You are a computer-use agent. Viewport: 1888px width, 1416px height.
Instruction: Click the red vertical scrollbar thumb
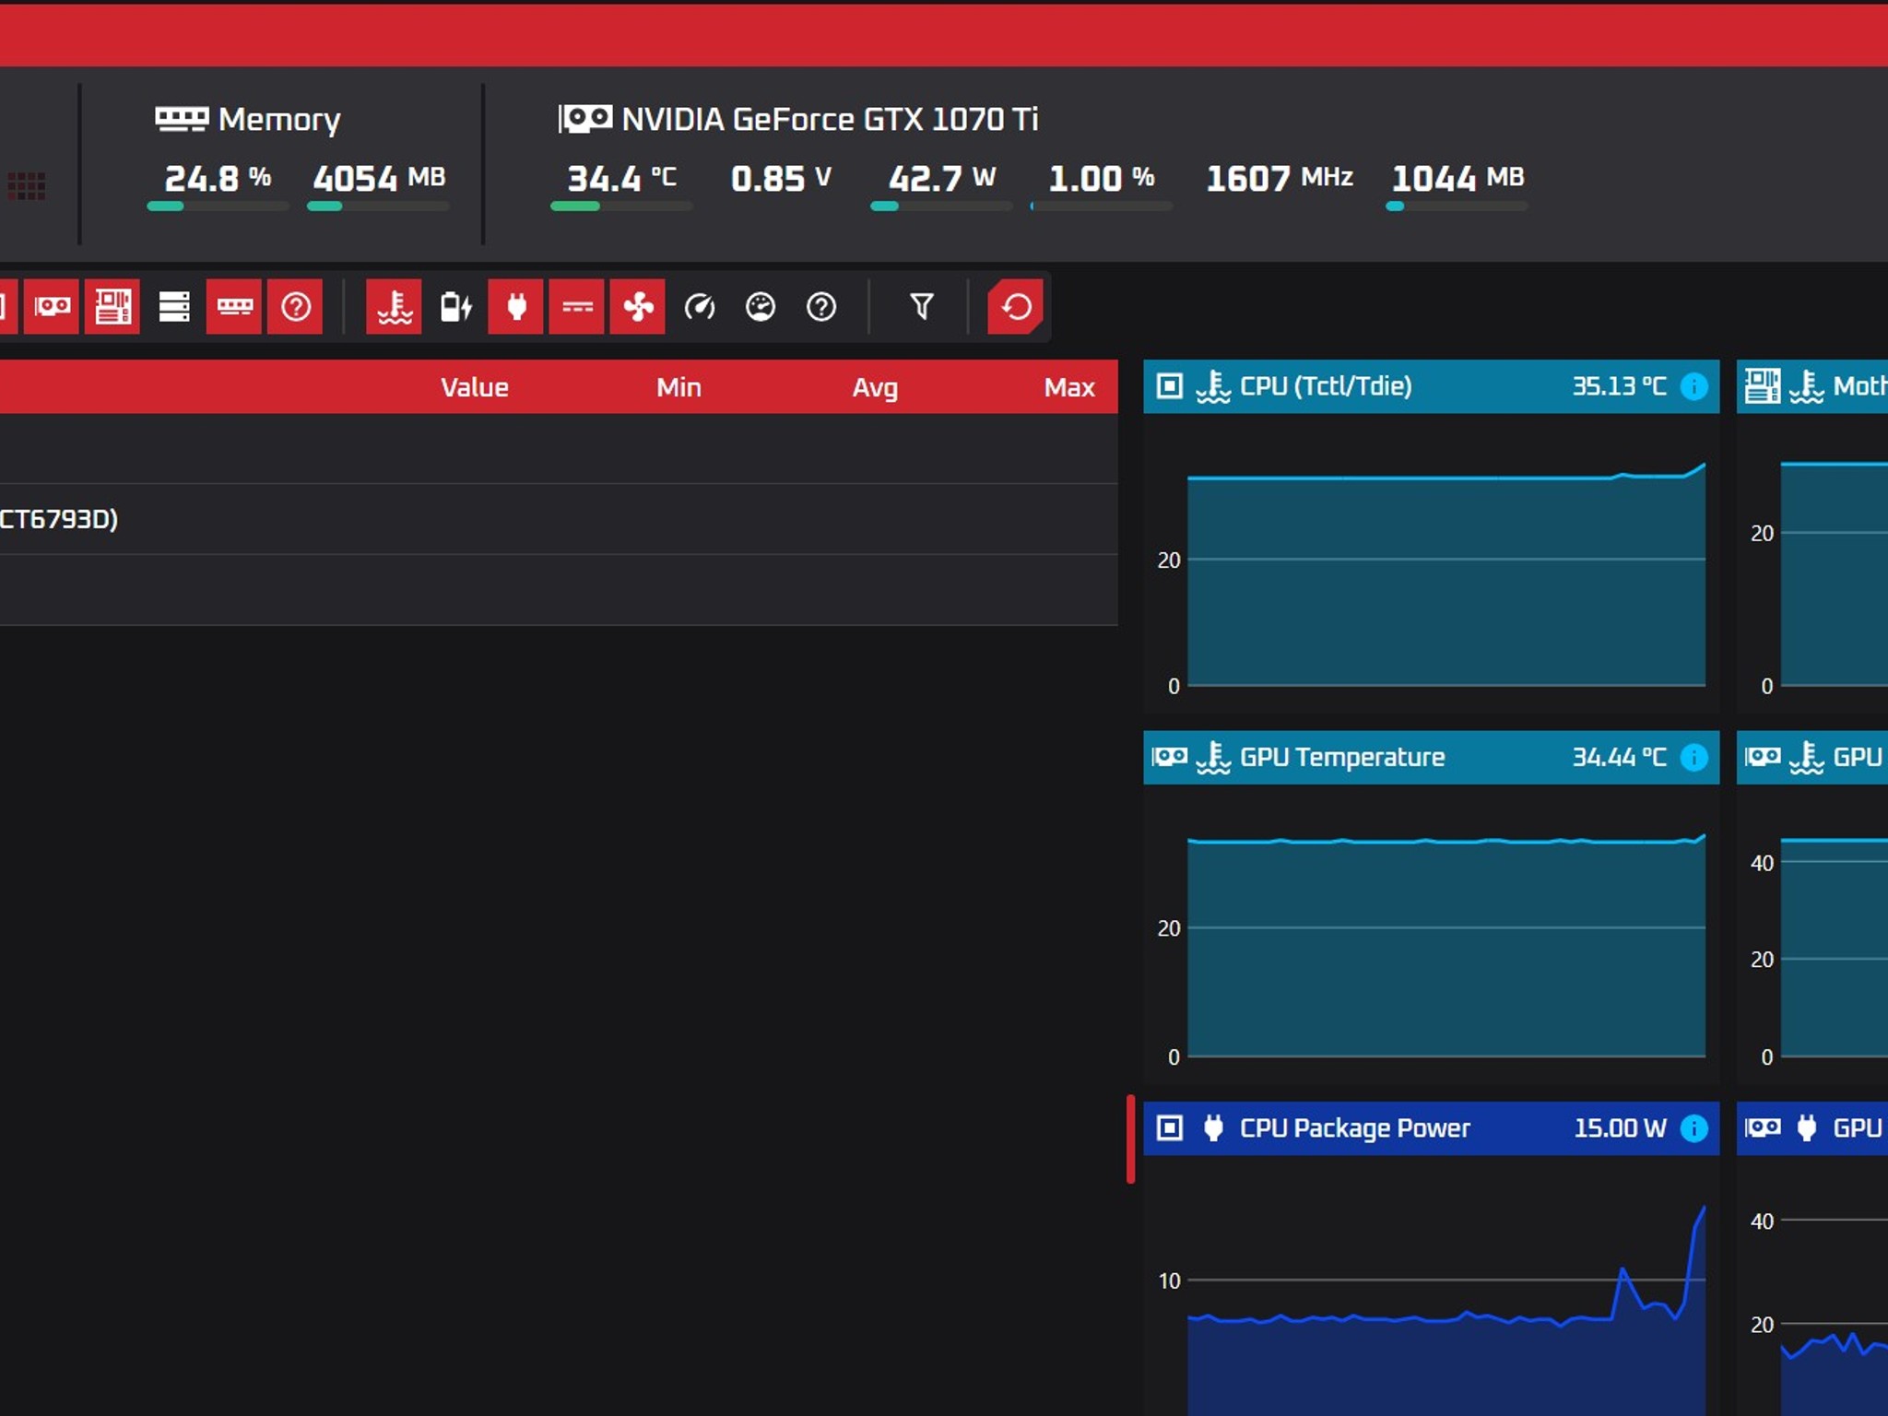[1130, 1139]
